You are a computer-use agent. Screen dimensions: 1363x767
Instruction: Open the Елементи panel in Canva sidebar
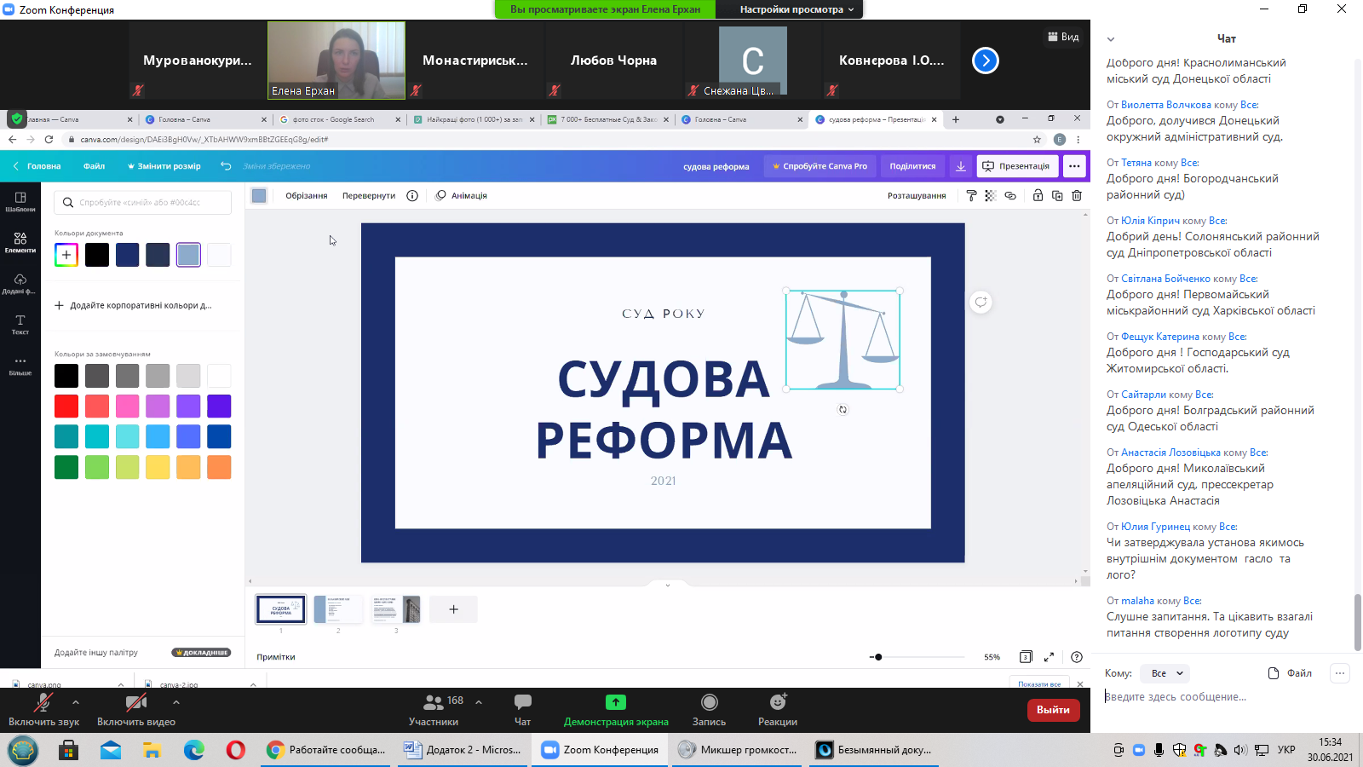coord(20,242)
